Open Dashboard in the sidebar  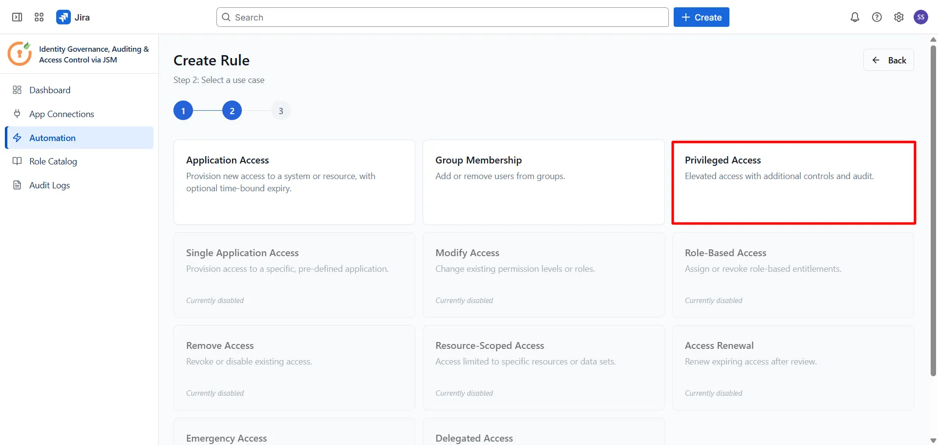(80, 90)
